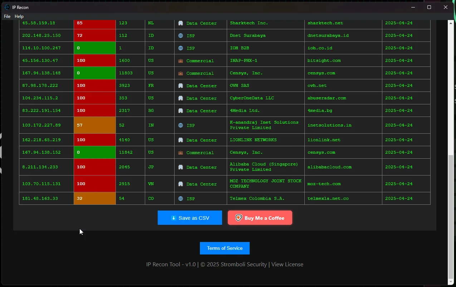The width and height of the screenshot is (456, 287).
Task: Click Data Center icon in Sharktech Inc. row
Action: [x=181, y=23]
